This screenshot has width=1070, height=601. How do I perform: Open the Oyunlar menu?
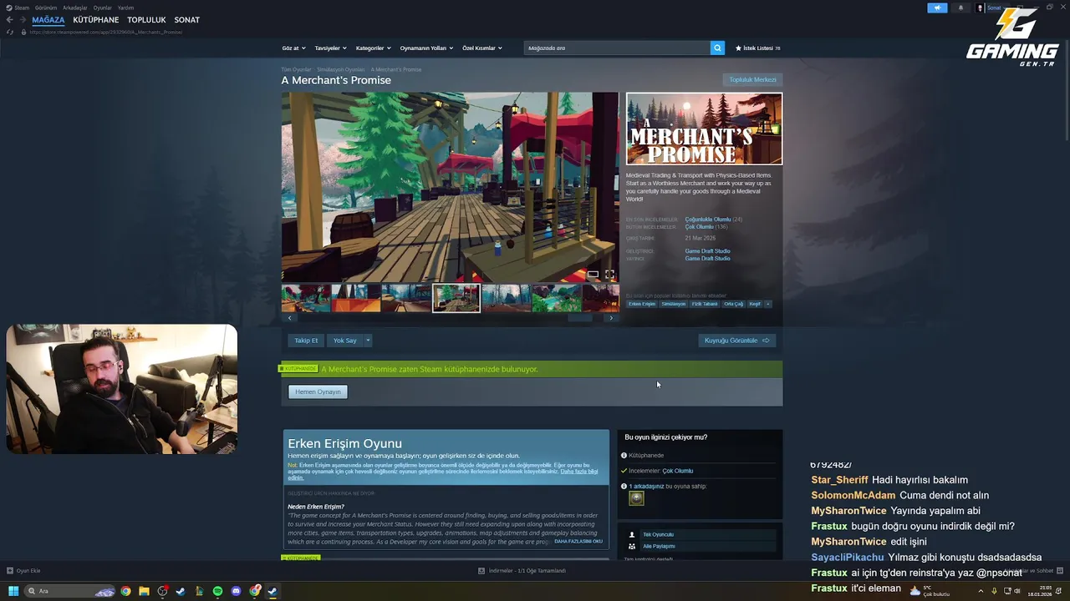point(102,8)
